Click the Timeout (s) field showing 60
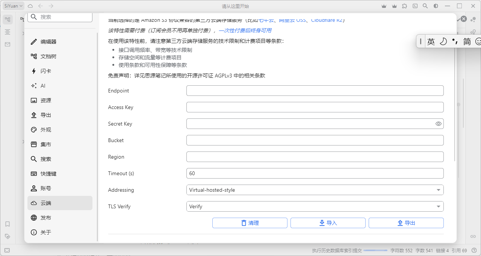The image size is (481, 256). click(315, 173)
